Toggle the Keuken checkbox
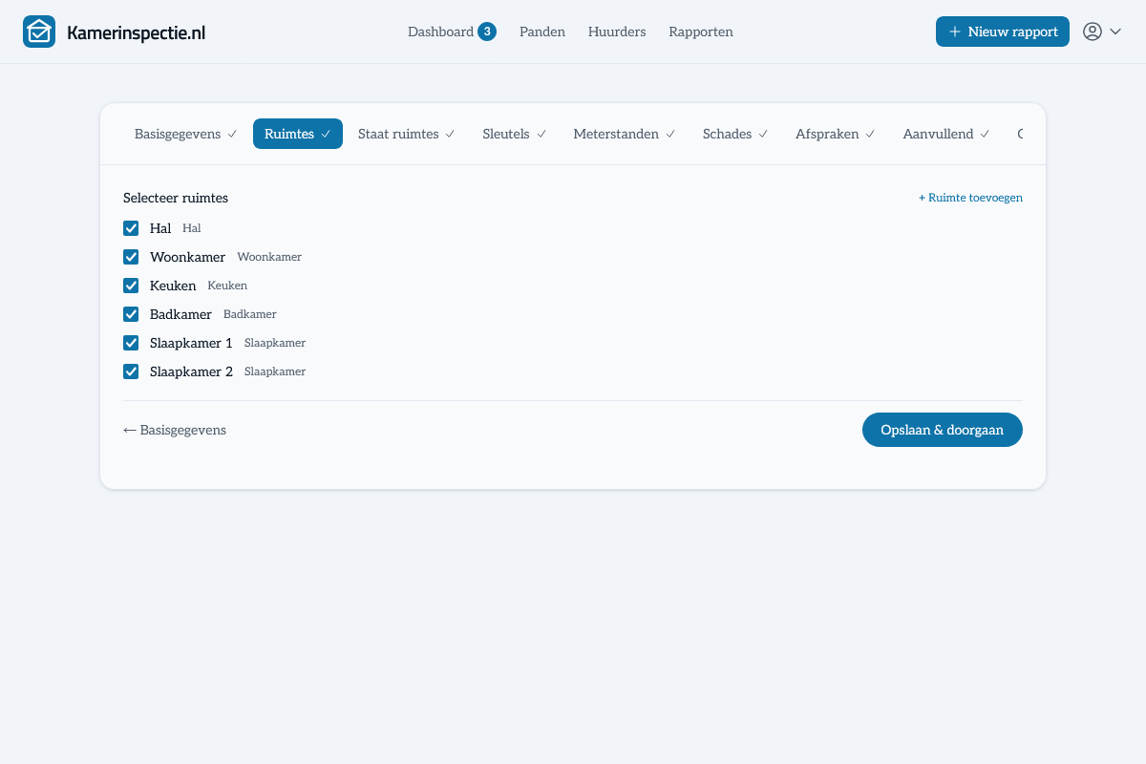This screenshot has height=764, width=1146. pos(131,286)
